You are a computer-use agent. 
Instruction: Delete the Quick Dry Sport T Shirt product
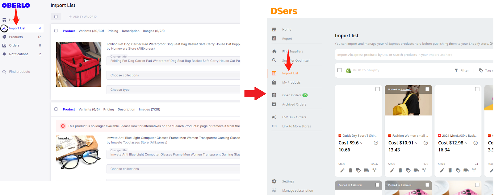click(x=350, y=170)
